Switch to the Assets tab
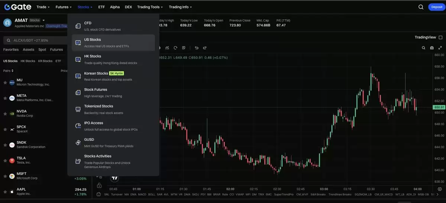The height and width of the screenshot is (203, 446). 29,49
